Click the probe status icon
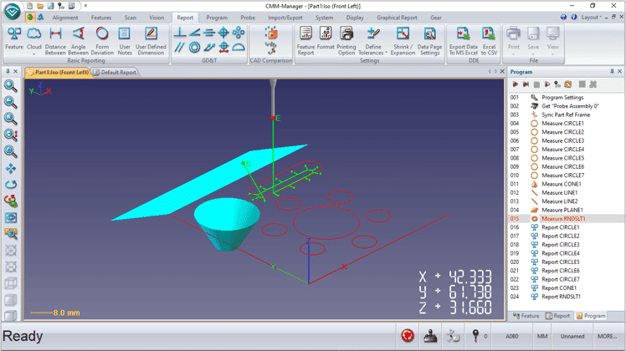Image resolution: width=626 pixels, height=351 pixels. click(x=475, y=336)
